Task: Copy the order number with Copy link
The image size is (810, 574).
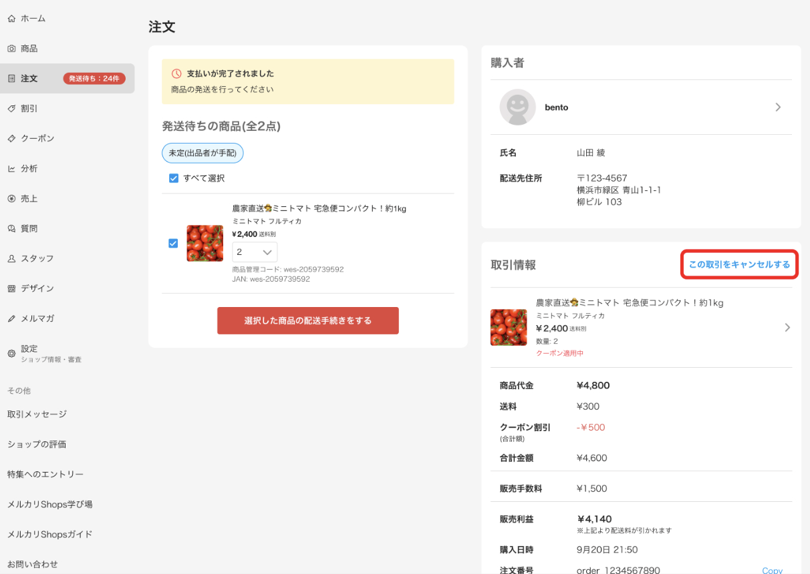Action: (772, 570)
